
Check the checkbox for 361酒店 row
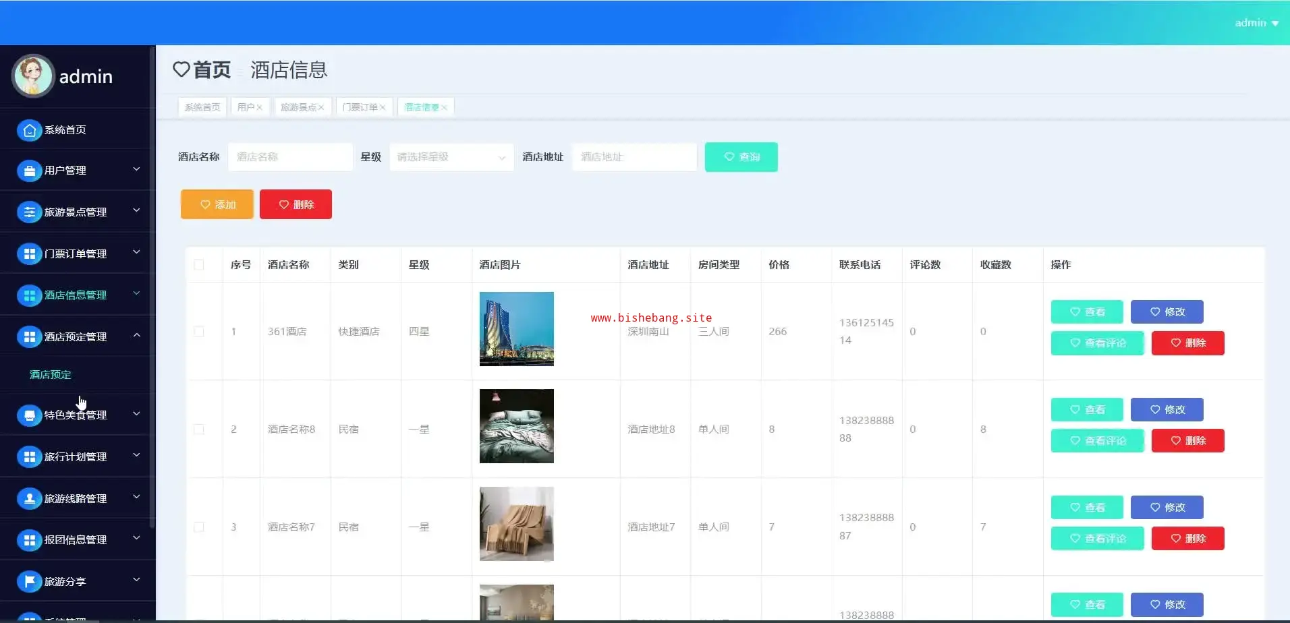(x=199, y=332)
